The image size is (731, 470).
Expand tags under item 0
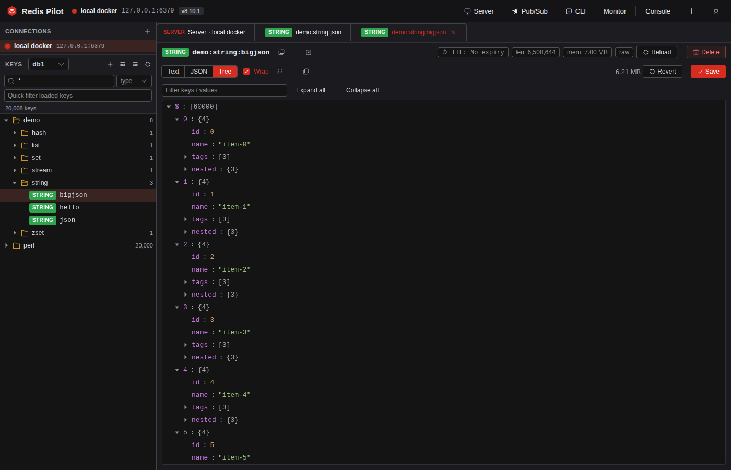(x=185, y=157)
